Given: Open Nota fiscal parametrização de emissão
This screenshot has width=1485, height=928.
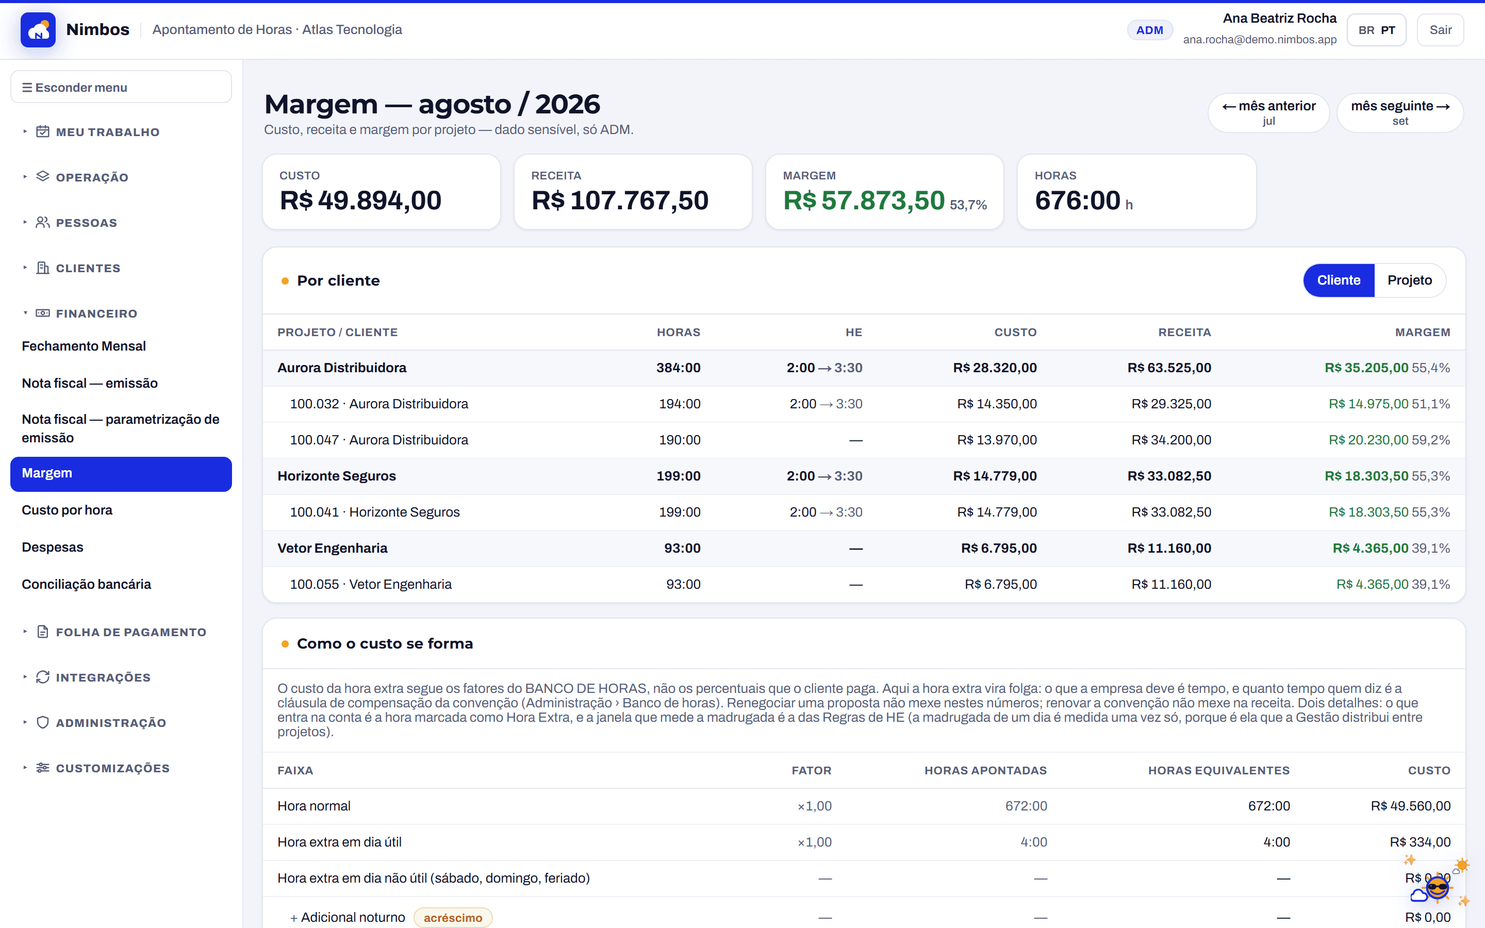Looking at the screenshot, I should point(120,428).
